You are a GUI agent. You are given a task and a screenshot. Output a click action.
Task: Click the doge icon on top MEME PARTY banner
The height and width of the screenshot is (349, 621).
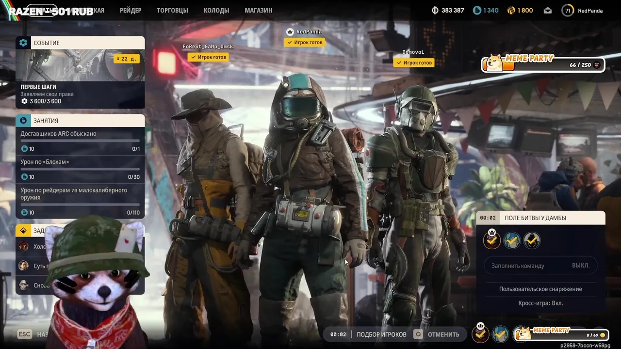(x=495, y=63)
